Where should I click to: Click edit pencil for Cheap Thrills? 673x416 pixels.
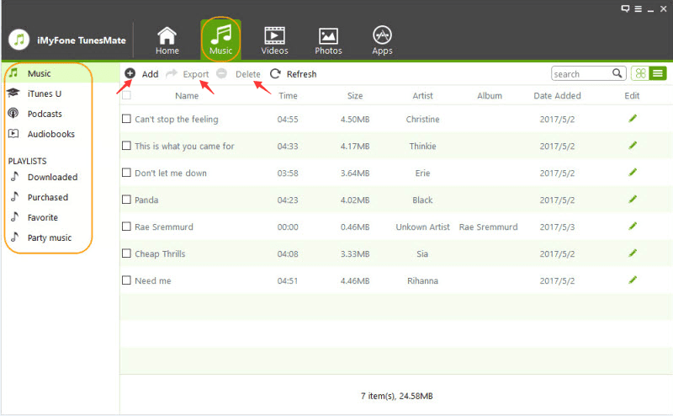point(633,253)
